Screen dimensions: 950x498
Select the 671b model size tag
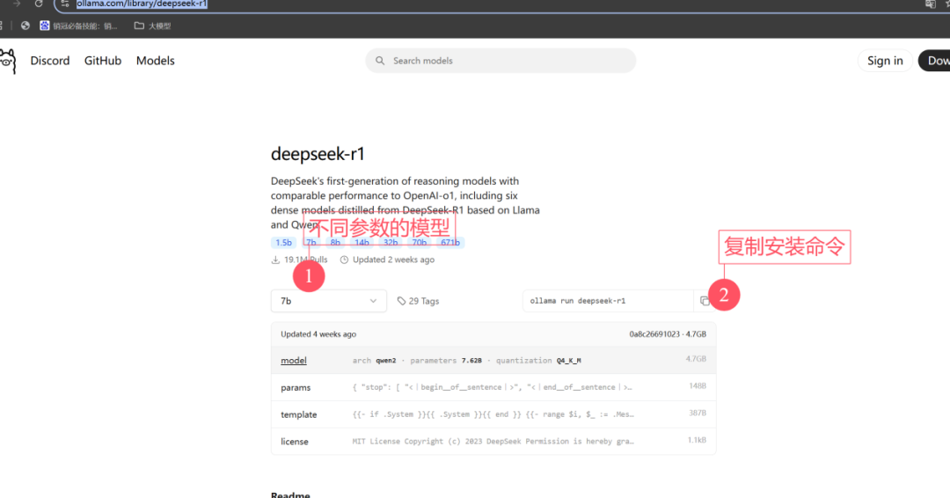[450, 242]
